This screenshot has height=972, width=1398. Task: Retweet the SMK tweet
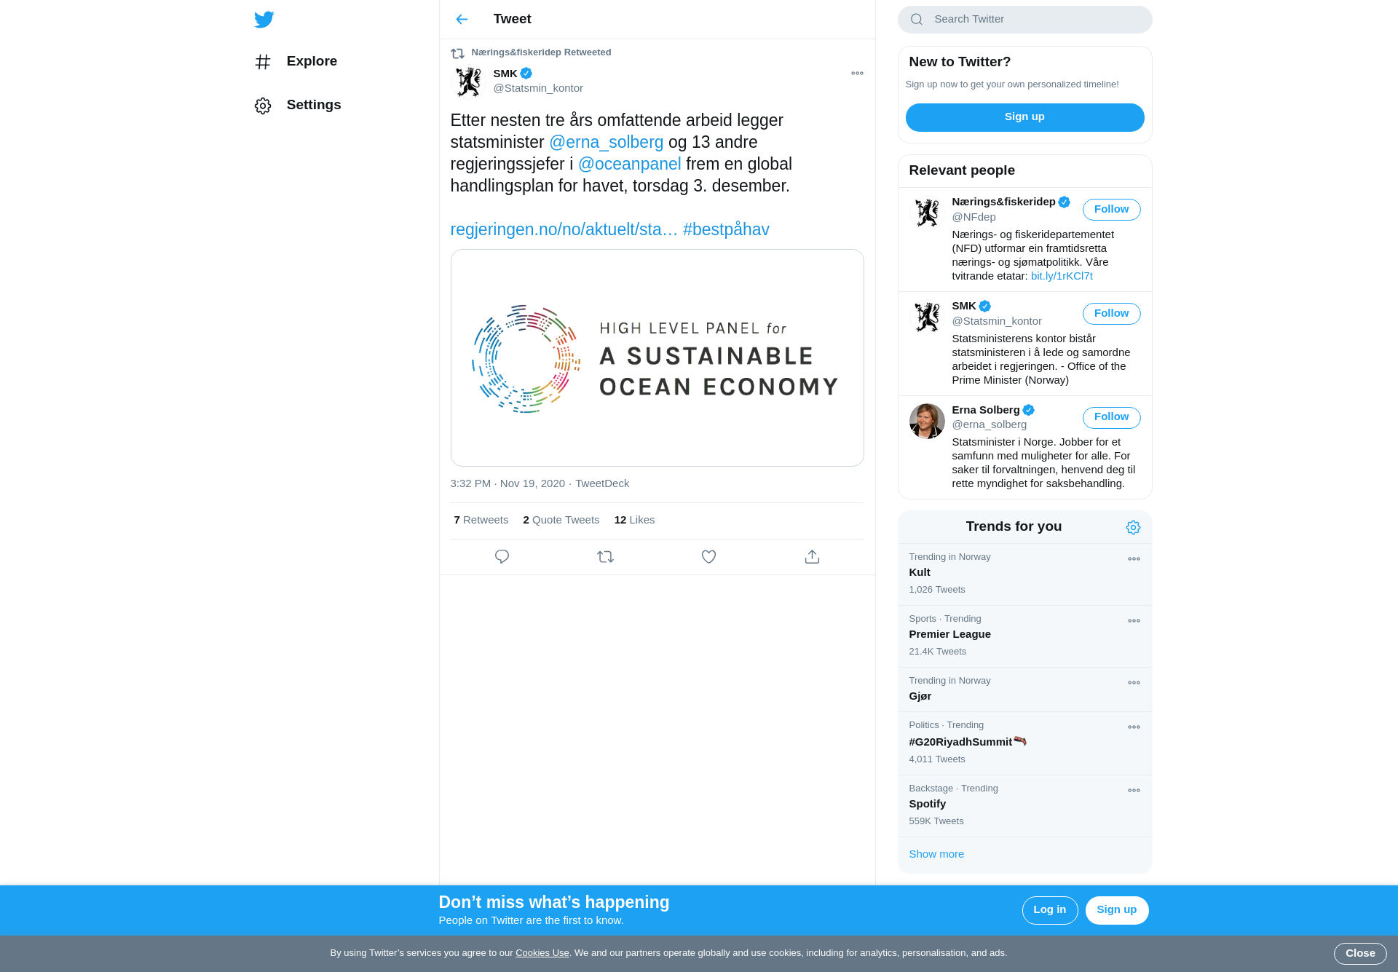point(605,556)
